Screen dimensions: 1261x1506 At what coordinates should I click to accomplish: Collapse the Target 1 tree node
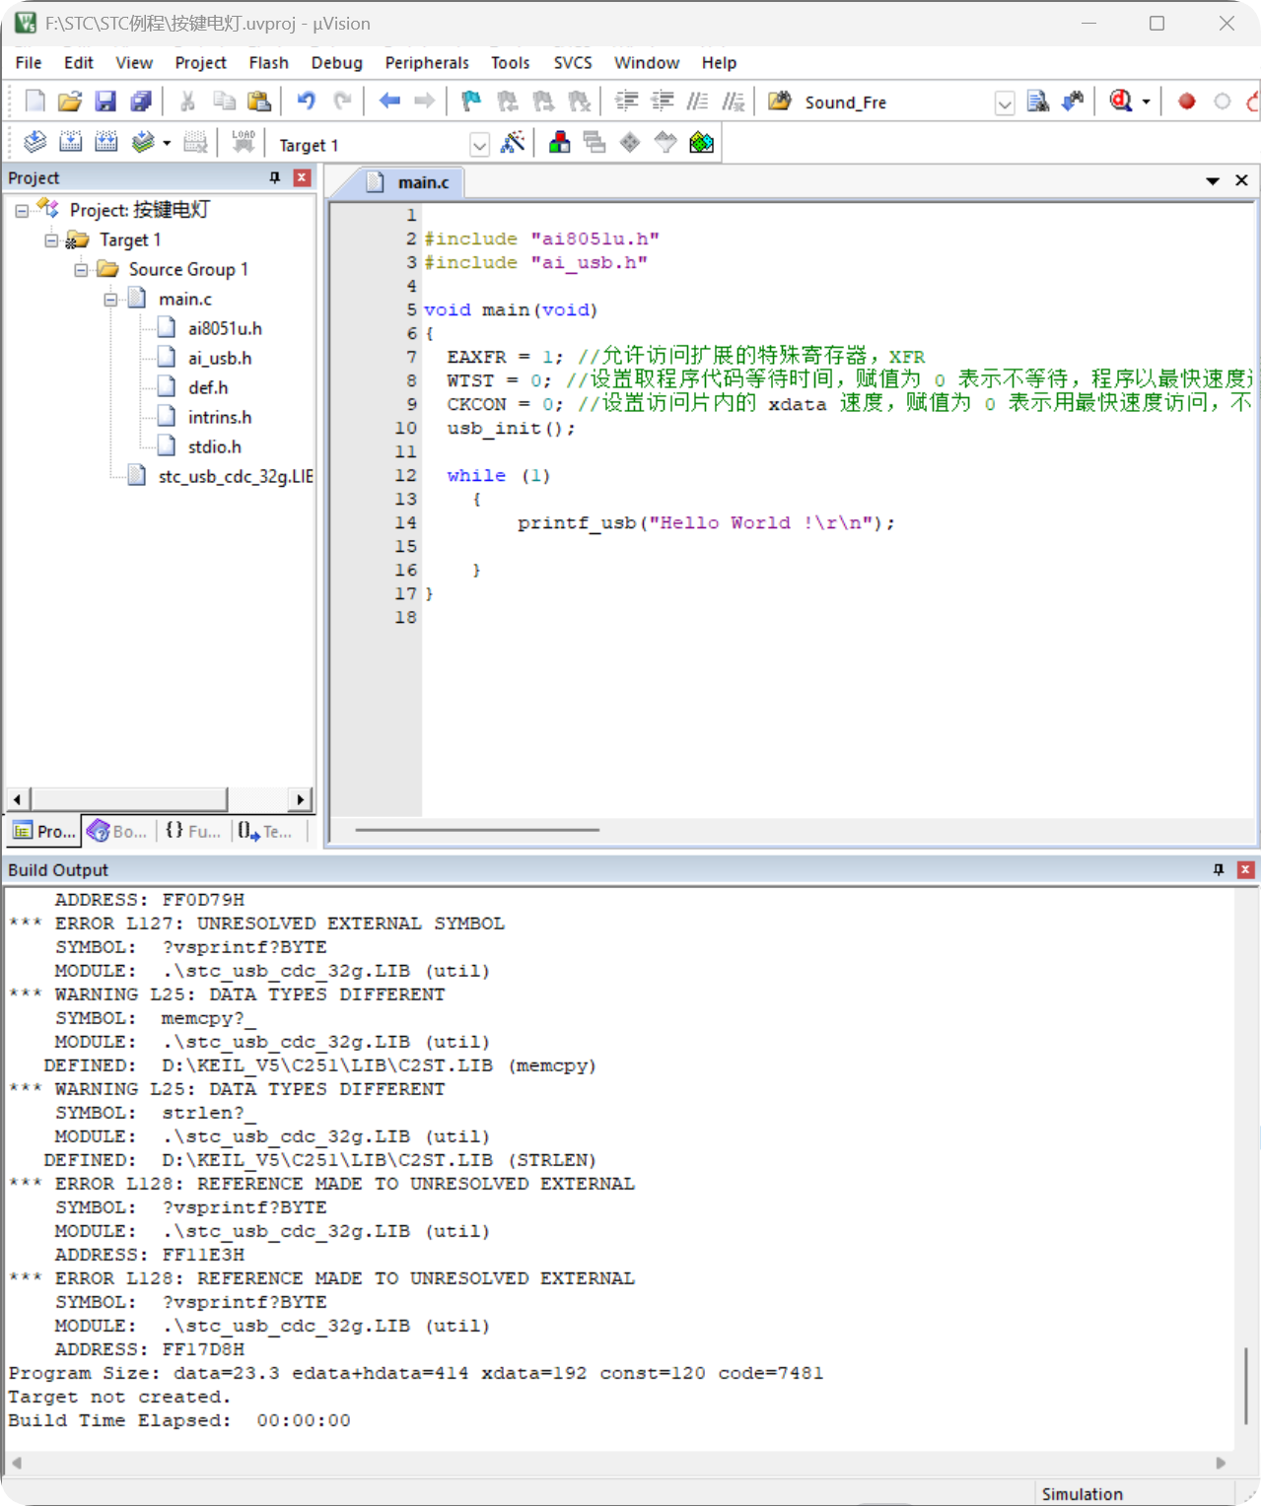tap(51, 240)
